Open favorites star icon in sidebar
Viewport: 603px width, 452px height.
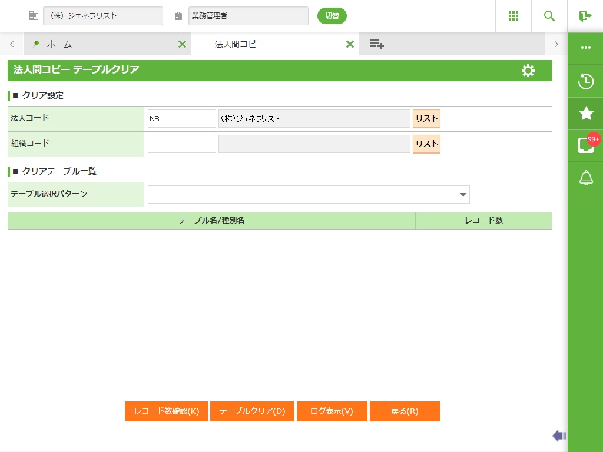(585, 114)
